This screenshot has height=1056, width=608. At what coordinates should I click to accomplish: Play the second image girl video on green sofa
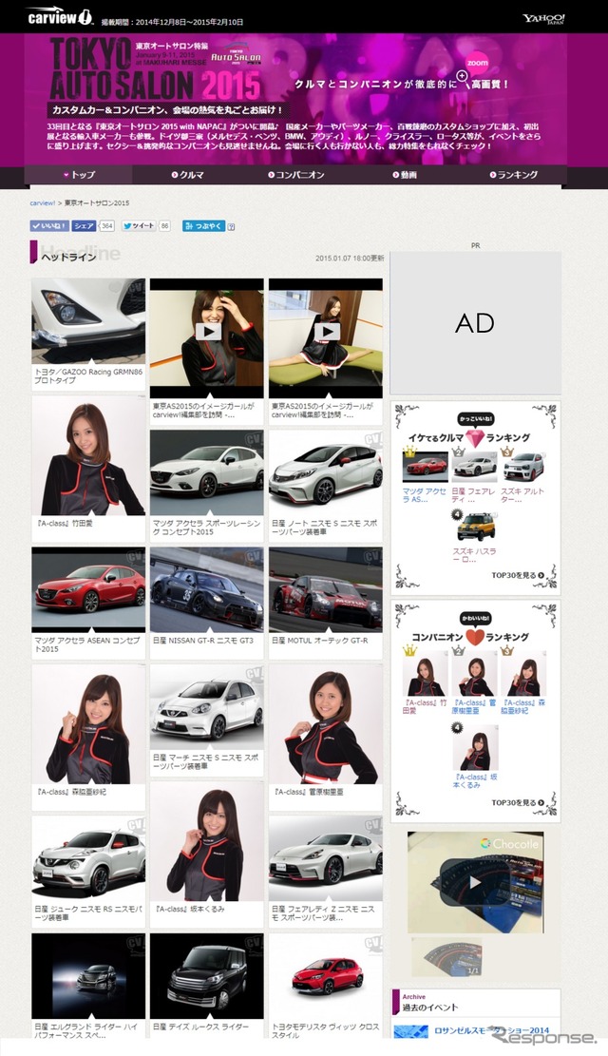326,331
